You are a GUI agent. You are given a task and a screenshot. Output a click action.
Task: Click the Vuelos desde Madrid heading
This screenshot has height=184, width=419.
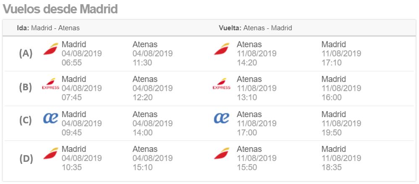(x=60, y=9)
